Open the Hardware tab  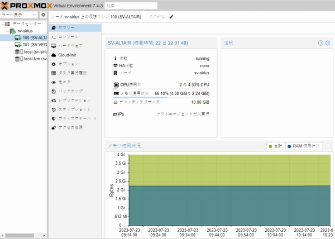(x=75, y=46)
